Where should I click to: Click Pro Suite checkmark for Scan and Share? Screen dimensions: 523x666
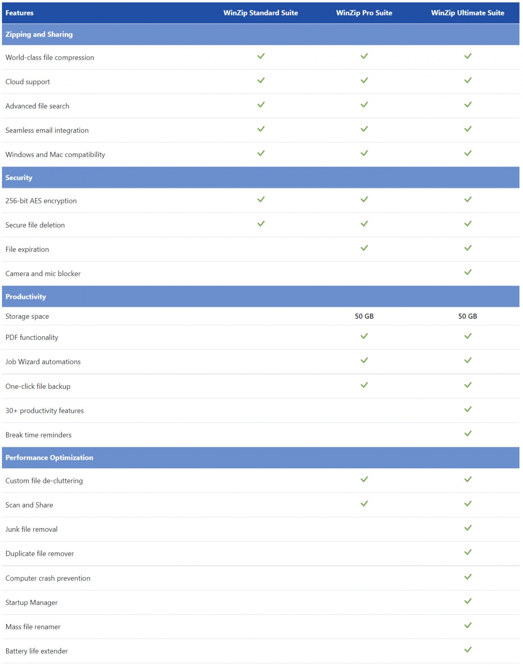click(x=364, y=504)
